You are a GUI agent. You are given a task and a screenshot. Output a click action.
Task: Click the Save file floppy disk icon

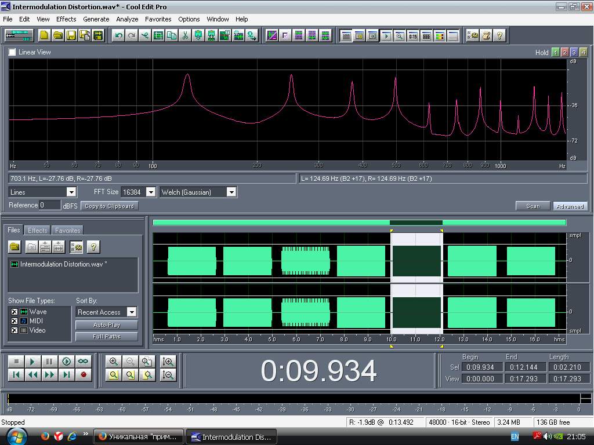[71, 35]
